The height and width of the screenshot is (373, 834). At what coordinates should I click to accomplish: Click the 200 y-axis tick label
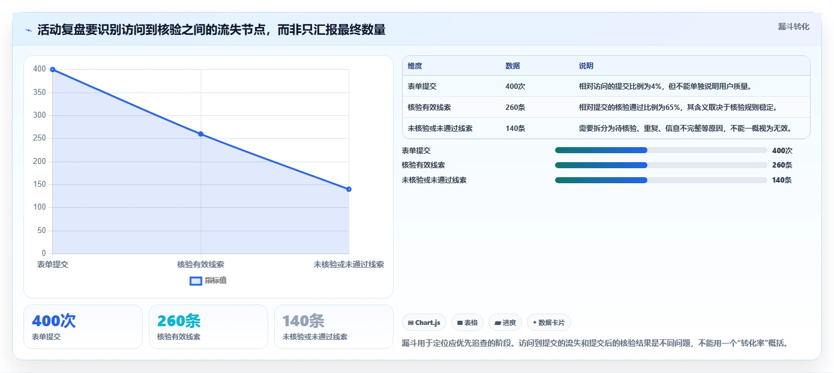click(40, 162)
